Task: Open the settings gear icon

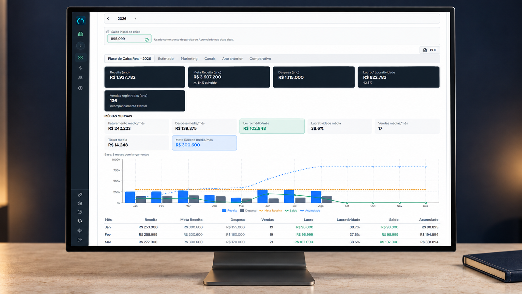Action: (x=80, y=203)
